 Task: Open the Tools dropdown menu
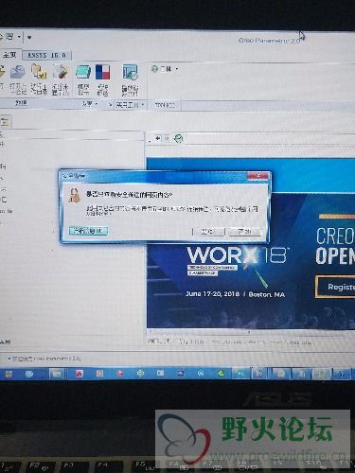pyautogui.click(x=165, y=69)
